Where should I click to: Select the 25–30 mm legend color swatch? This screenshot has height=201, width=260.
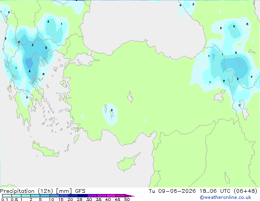coord(82,196)
